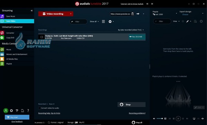Screen dimensions: 207x125
Task: Expand the Export storage dropdown arrow
Action: pos(203,13)
